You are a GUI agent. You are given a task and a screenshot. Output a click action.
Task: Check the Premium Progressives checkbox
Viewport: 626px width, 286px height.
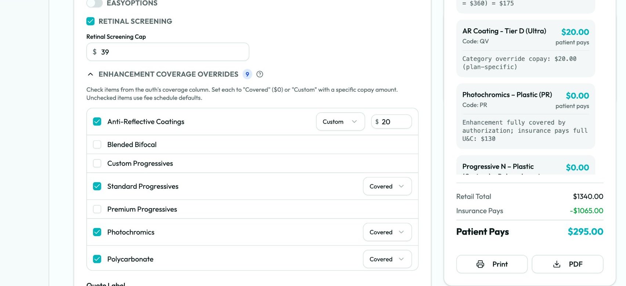coord(97,209)
